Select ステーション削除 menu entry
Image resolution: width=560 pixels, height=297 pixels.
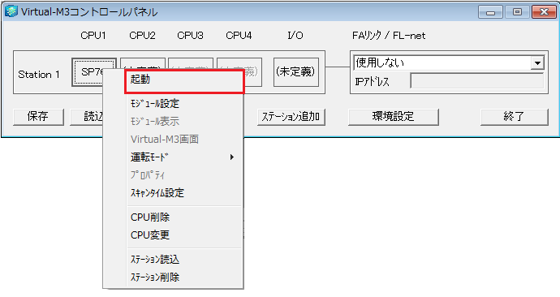click(x=184, y=277)
